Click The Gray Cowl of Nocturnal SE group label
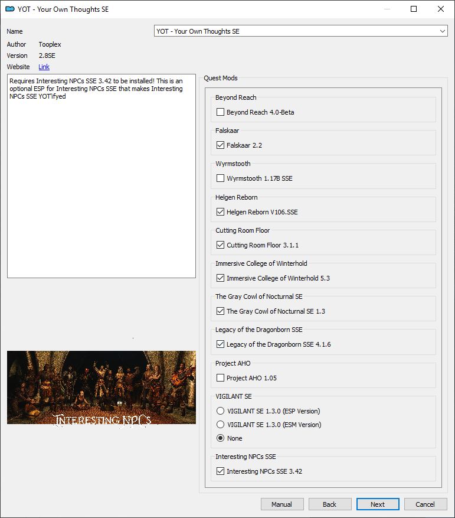The width and height of the screenshot is (455, 518). point(259,297)
